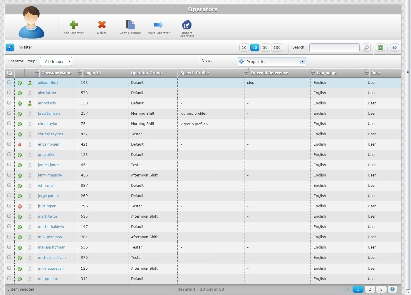Click the Move Operator arrow icon
This screenshot has height=295, width=411.
click(x=159, y=25)
